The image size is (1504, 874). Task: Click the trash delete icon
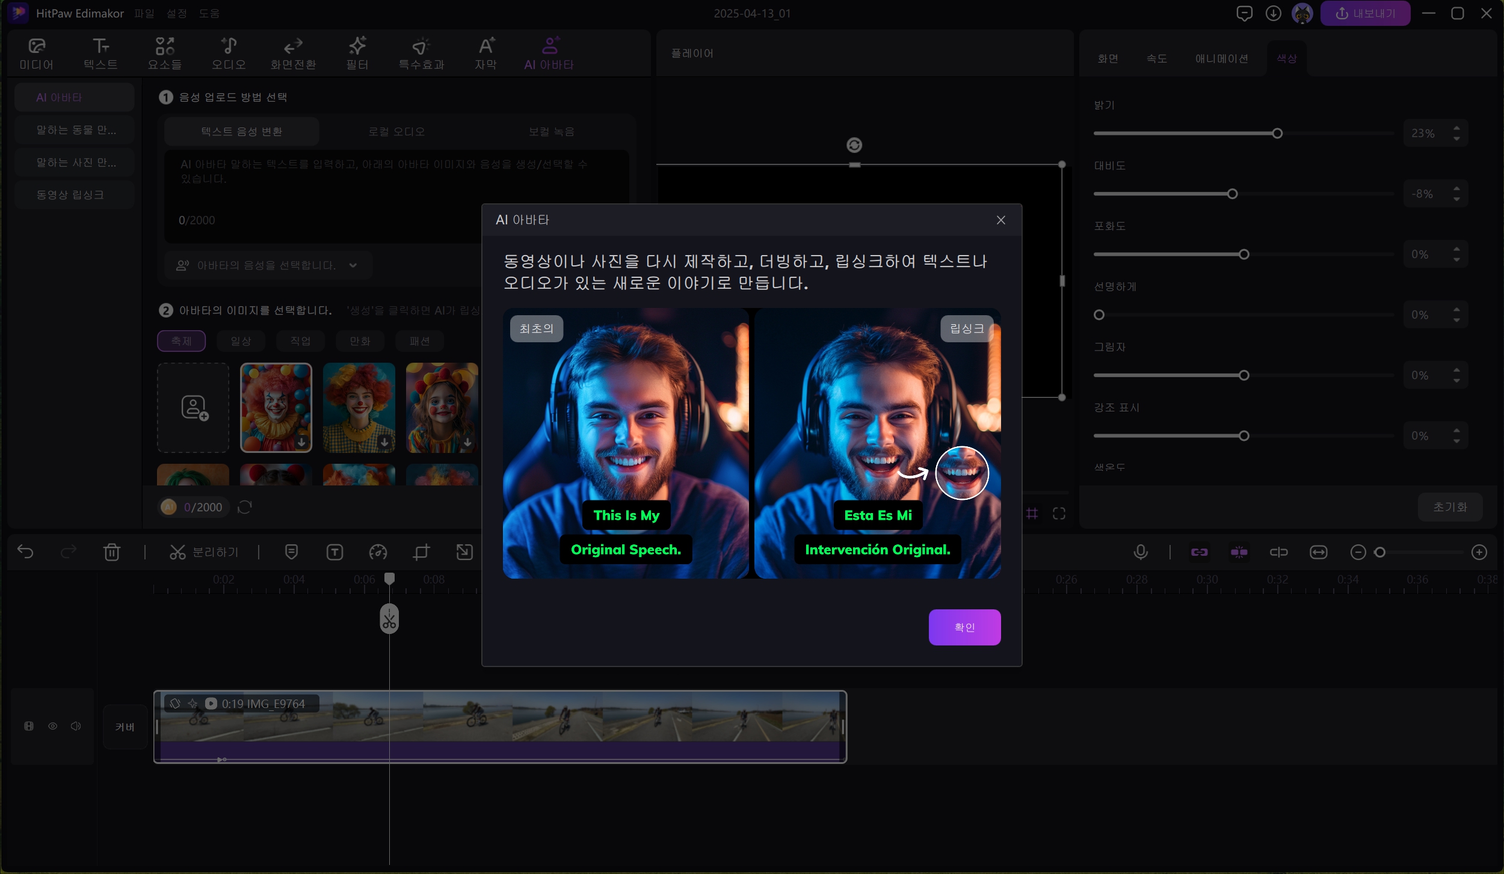click(x=112, y=552)
